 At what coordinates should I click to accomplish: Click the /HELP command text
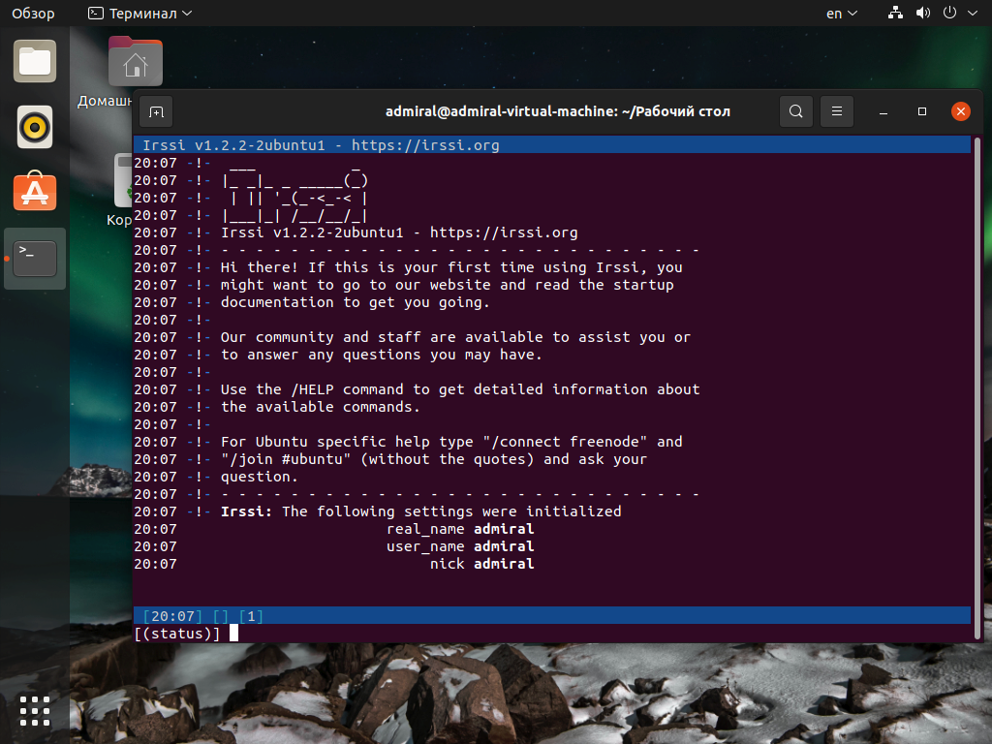312,389
